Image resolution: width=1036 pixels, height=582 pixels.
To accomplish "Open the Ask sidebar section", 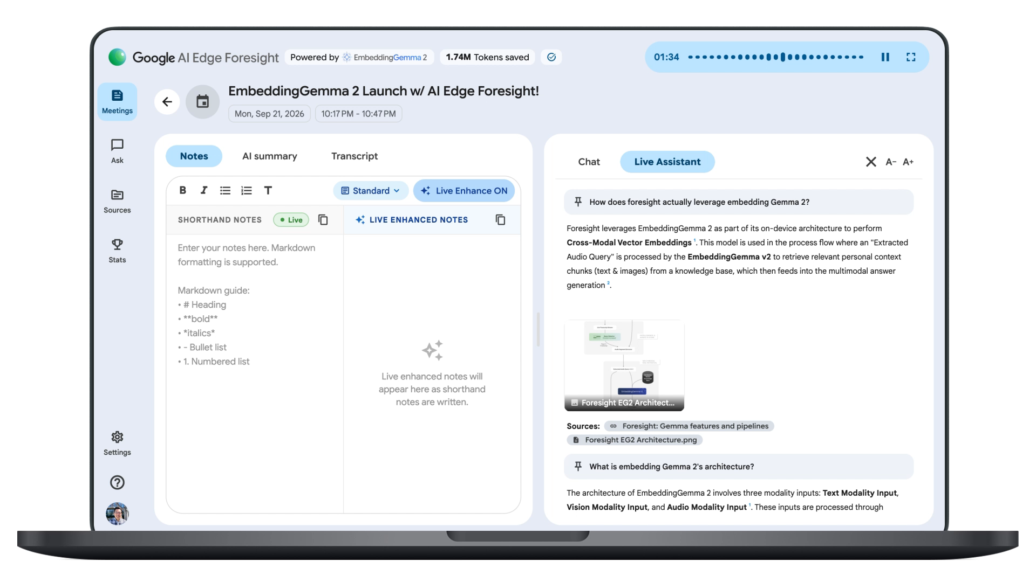I will 117,151.
